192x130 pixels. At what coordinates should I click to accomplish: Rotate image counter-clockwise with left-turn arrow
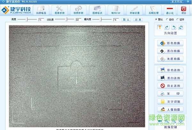click(x=174, y=28)
